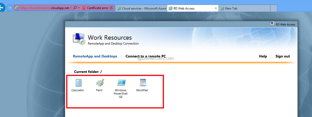Open the address bar dropdown arrow

79,8
